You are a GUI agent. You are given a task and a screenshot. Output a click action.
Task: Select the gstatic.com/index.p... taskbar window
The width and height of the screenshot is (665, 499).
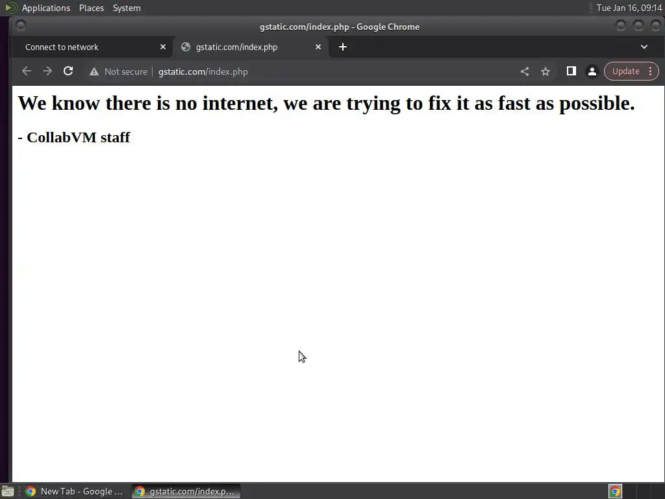[x=186, y=491]
